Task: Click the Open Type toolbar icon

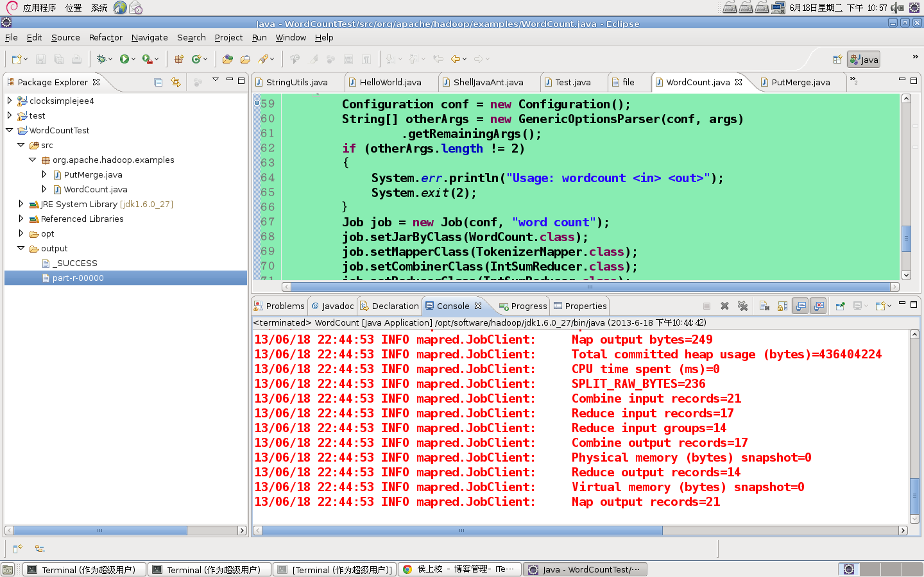Action: [x=227, y=59]
